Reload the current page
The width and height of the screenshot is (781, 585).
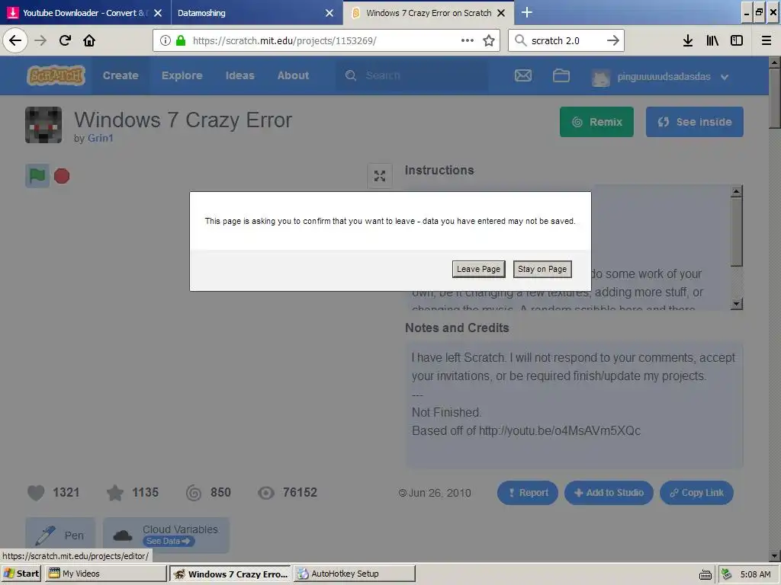(x=65, y=40)
